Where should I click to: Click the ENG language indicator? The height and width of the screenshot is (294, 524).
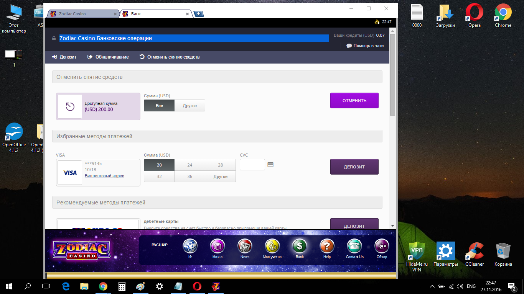click(x=471, y=286)
